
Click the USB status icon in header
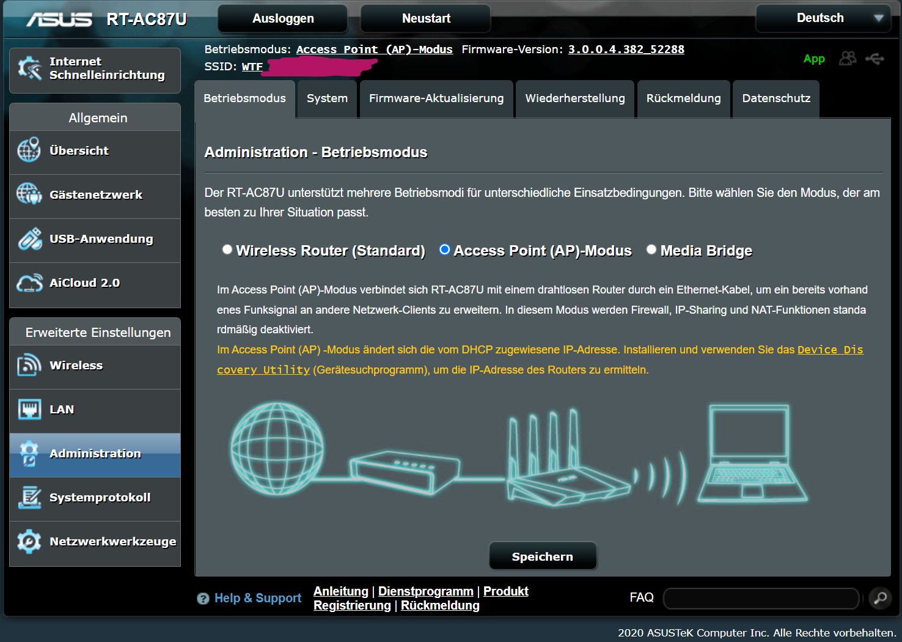click(875, 59)
